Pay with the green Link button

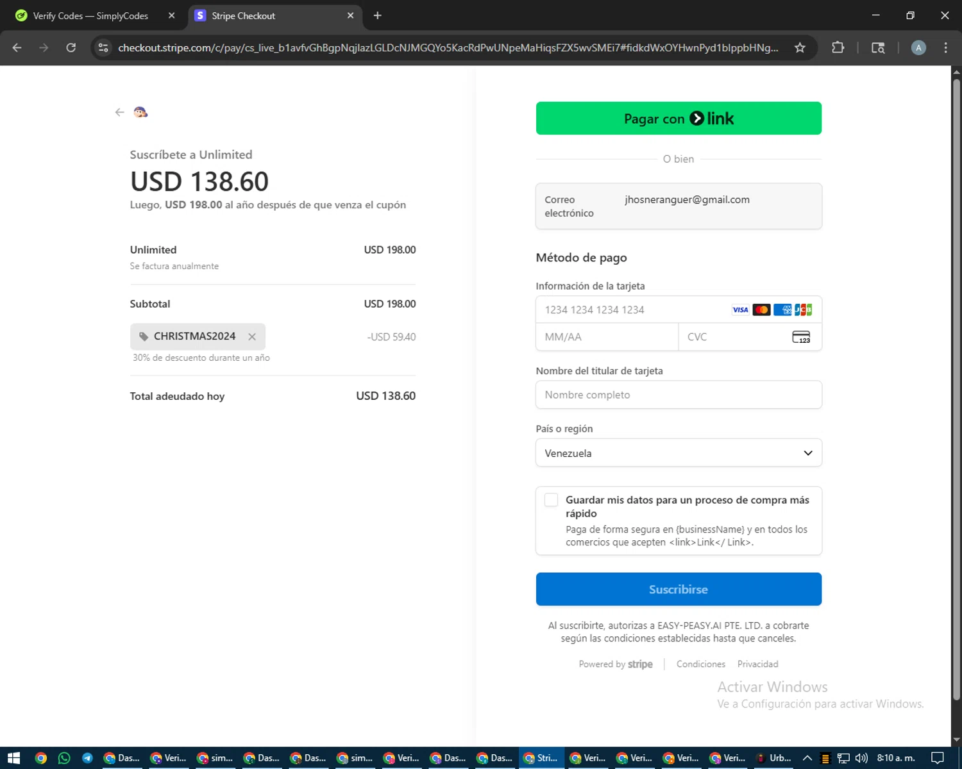pyautogui.click(x=679, y=119)
